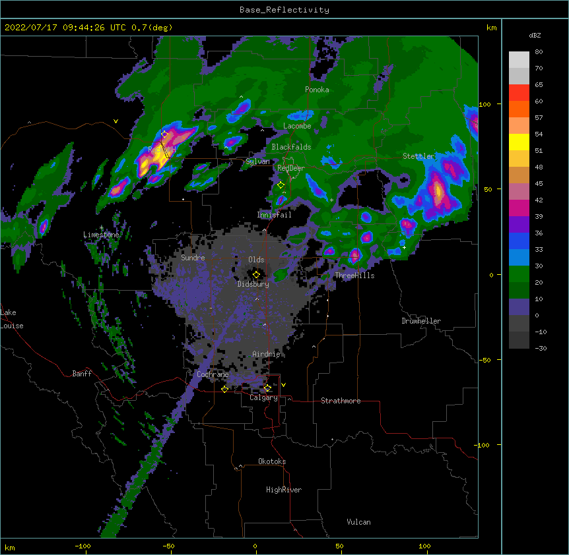This screenshot has height=555, width=569.
Task: Click the Airdrie city label
Action: [266, 354]
